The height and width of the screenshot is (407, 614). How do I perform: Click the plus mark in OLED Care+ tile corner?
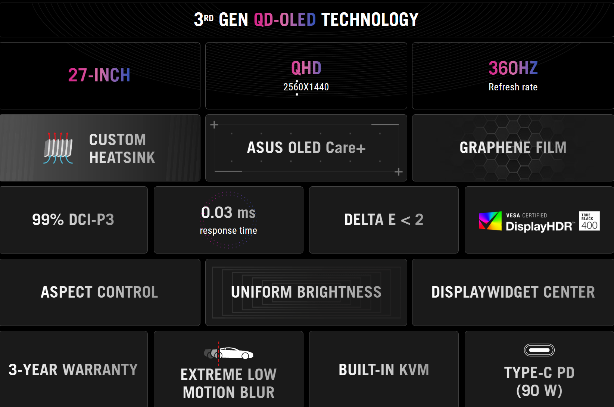coord(214,125)
